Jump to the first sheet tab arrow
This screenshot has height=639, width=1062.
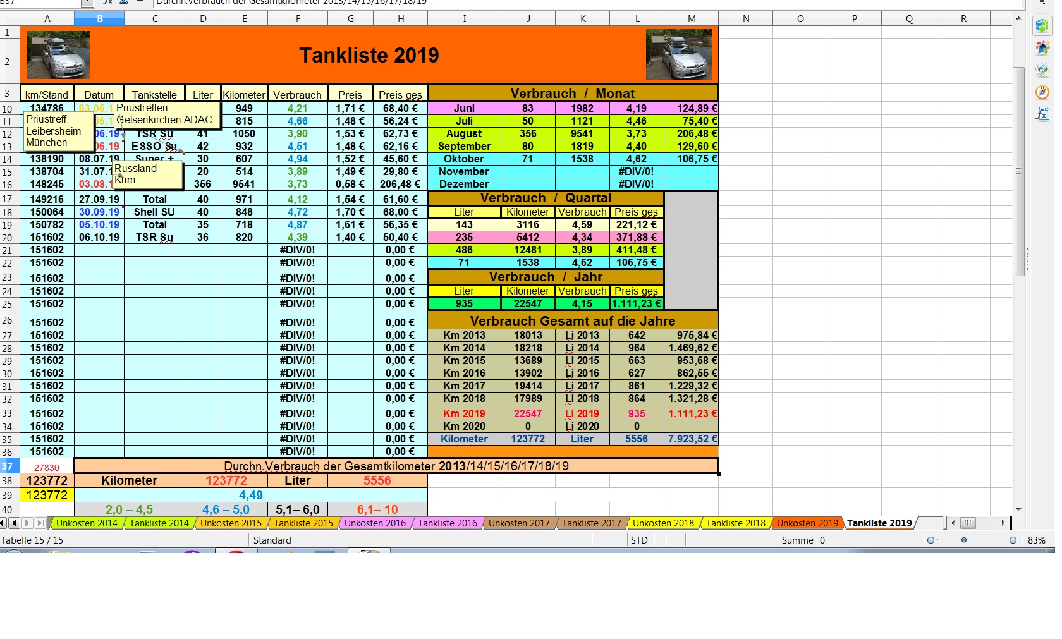3,523
